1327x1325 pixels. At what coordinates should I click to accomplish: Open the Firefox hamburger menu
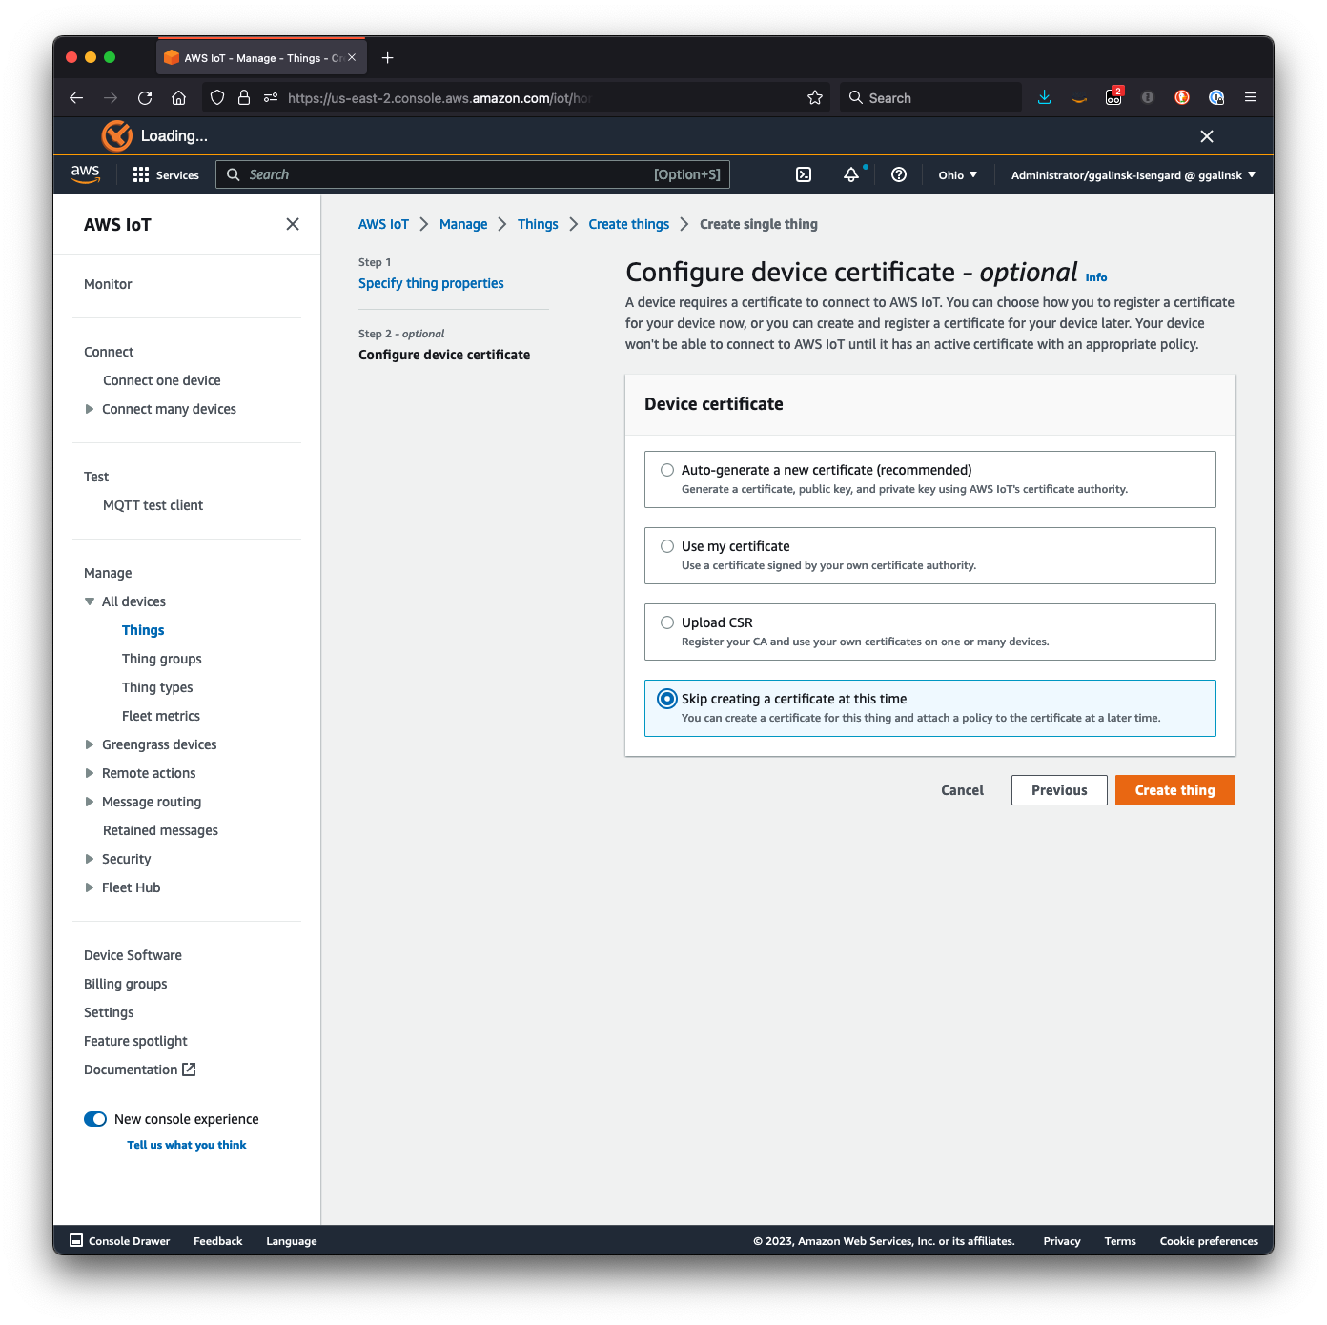[x=1251, y=97]
